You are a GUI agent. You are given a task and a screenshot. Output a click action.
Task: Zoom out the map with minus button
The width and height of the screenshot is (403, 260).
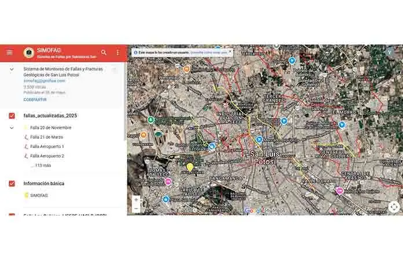(x=136, y=209)
